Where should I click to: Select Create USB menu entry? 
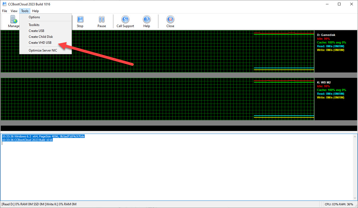click(x=46, y=31)
